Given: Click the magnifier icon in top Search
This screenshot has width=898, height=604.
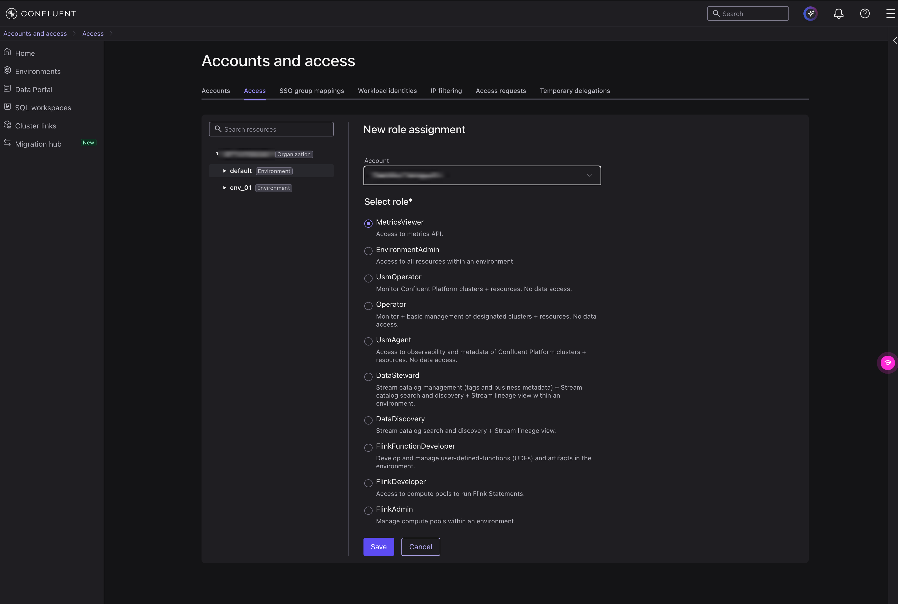Looking at the screenshot, I should [716, 13].
